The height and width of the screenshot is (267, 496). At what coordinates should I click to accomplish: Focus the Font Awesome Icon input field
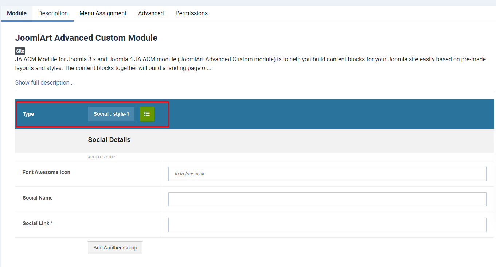327,174
